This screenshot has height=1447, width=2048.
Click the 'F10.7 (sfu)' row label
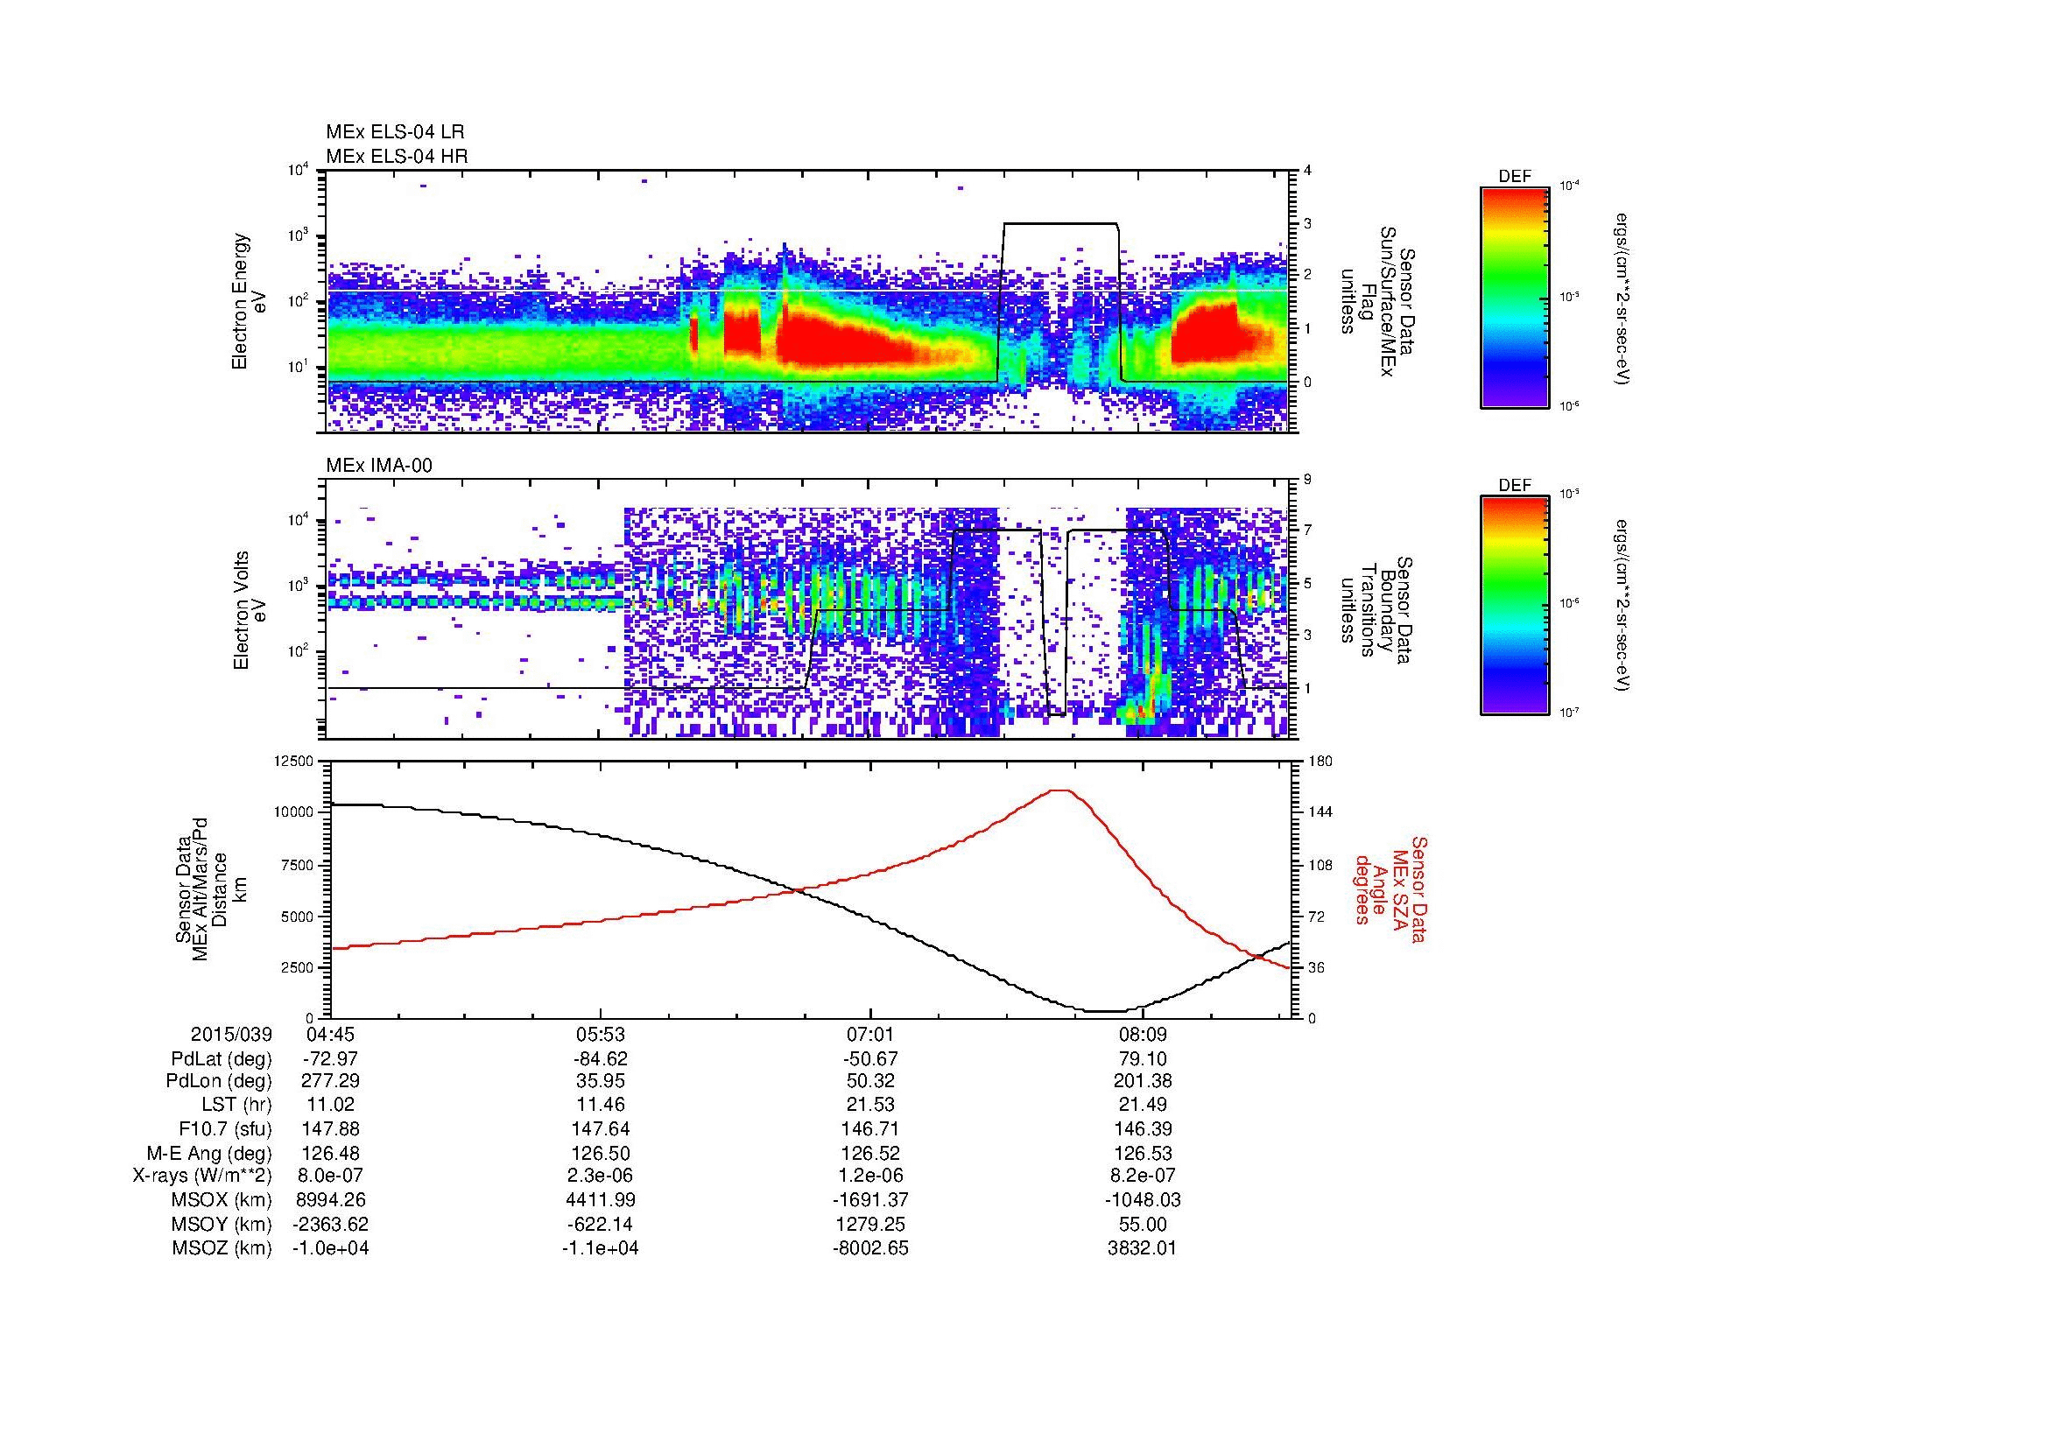point(225,1129)
